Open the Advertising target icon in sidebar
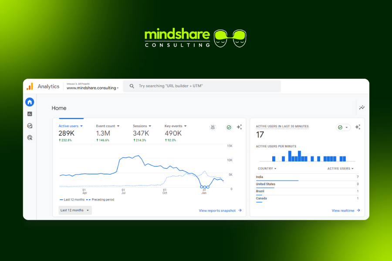This screenshot has height=261, width=392. 30,137
